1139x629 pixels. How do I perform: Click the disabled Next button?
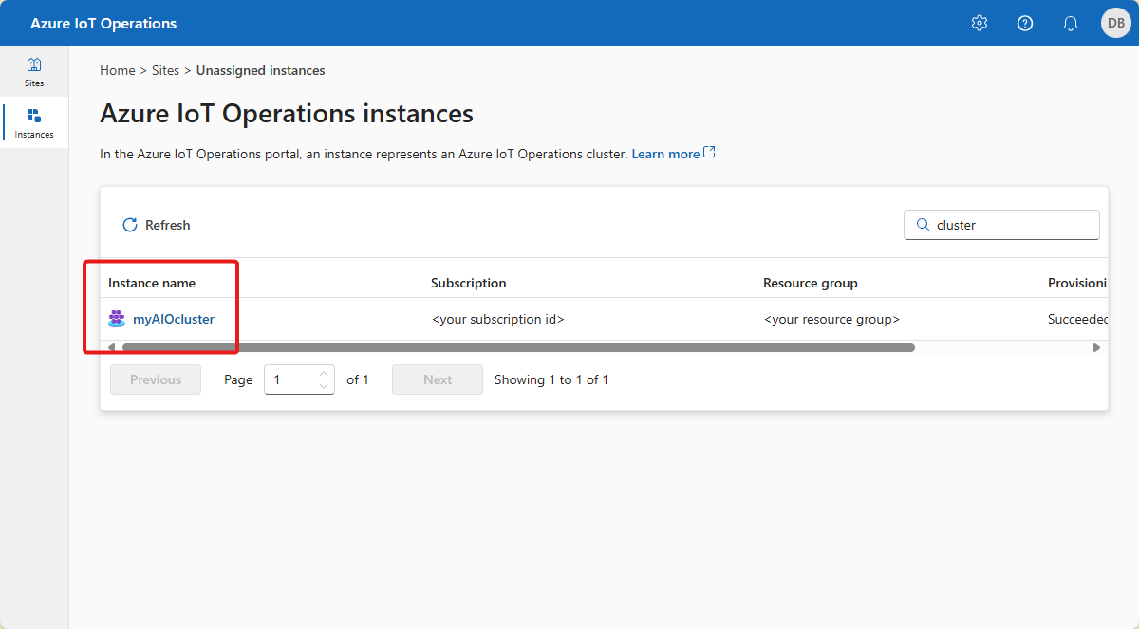[x=437, y=379]
